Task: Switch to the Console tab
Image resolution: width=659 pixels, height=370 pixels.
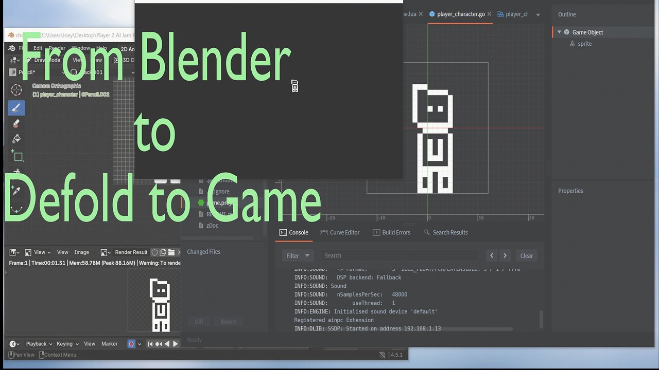Action: point(293,232)
